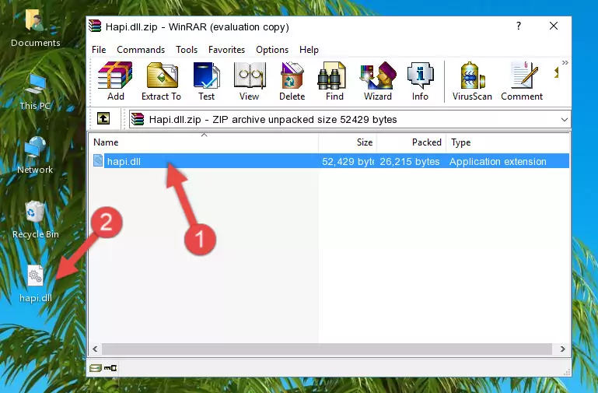Open the Commands menu
This screenshot has height=393, width=598.
(141, 50)
